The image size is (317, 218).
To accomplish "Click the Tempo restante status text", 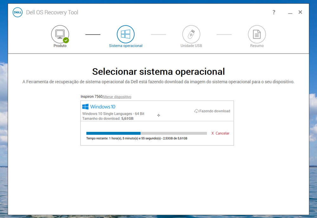I will (x=137, y=138).
